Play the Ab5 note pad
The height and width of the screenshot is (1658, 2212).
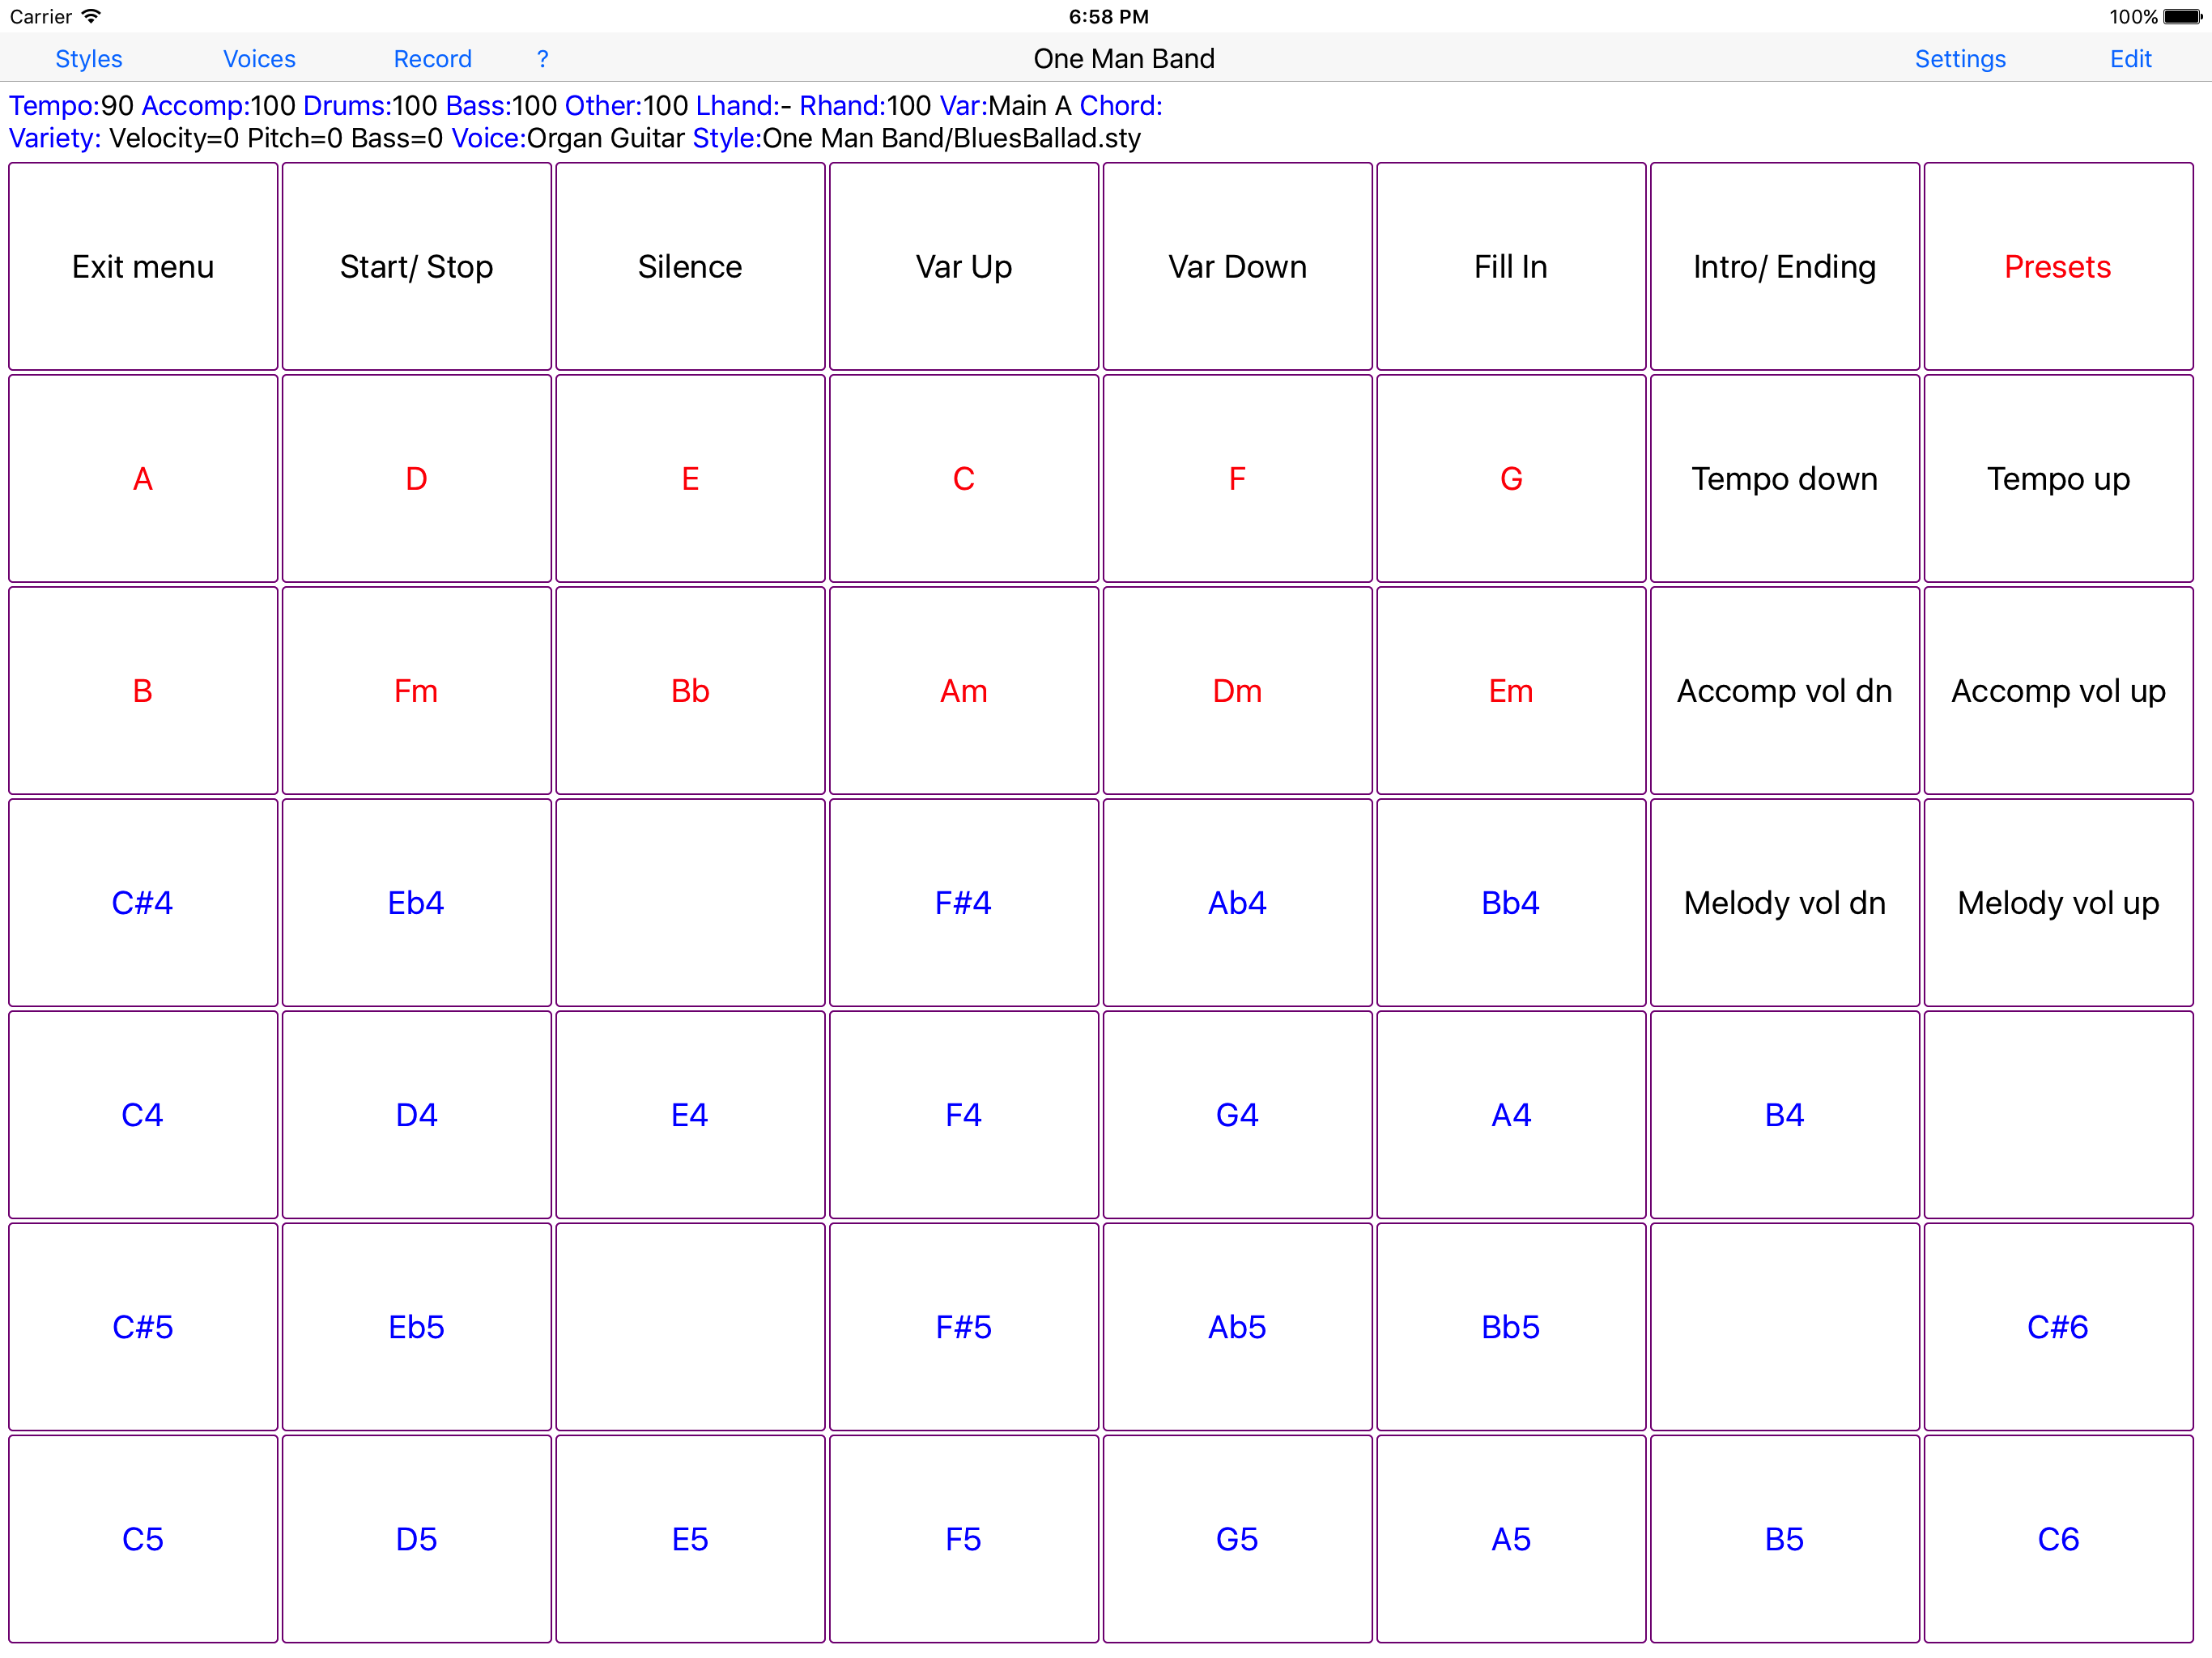pyautogui.click(x=1237, y=1327)
